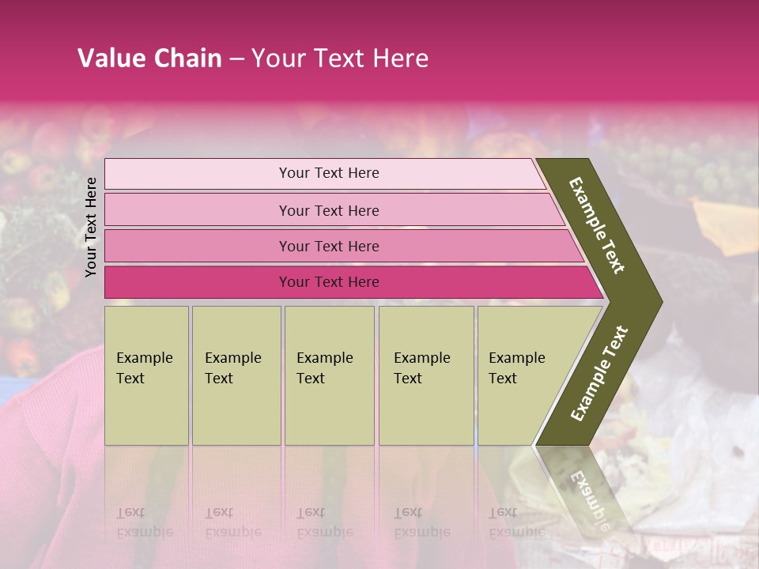Select the reflected text below the fourth box
Viewport: 759px width, 569px height.
tap(422, 522)
